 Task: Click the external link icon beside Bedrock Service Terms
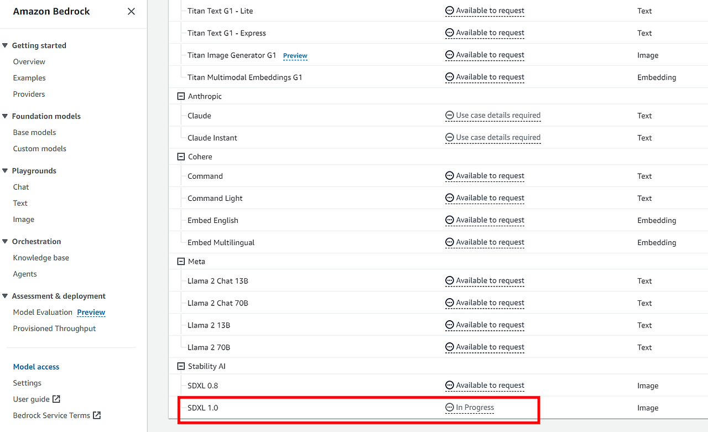tap(97, 415)
